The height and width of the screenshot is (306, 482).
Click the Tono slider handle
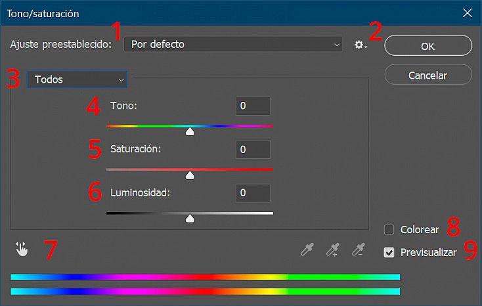pyautogui.click(x=190, y=131)
